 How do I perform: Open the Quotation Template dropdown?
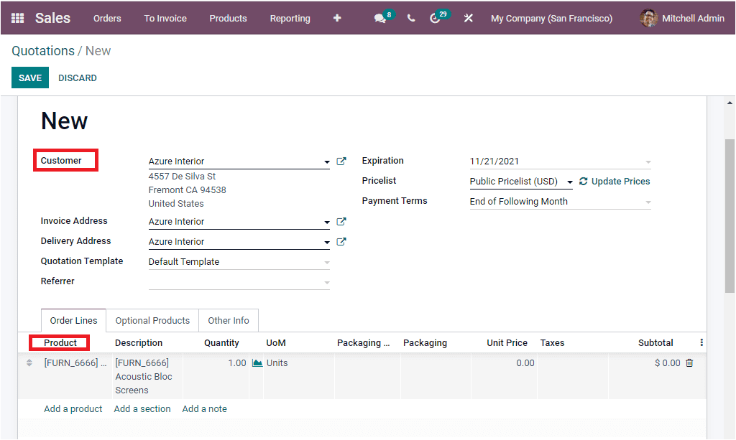point(327,261)
